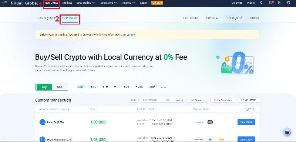This screenshot has height=142, width=296.
Task: Open the hamburger menu icon
Action: click(4, 3)
